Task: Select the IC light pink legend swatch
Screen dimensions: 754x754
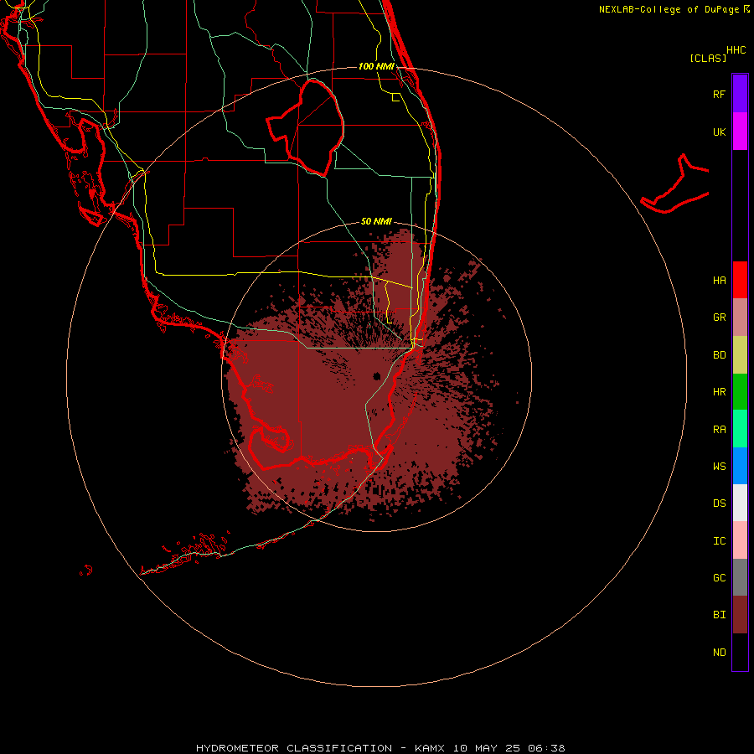Action: (x=740, y=540)
